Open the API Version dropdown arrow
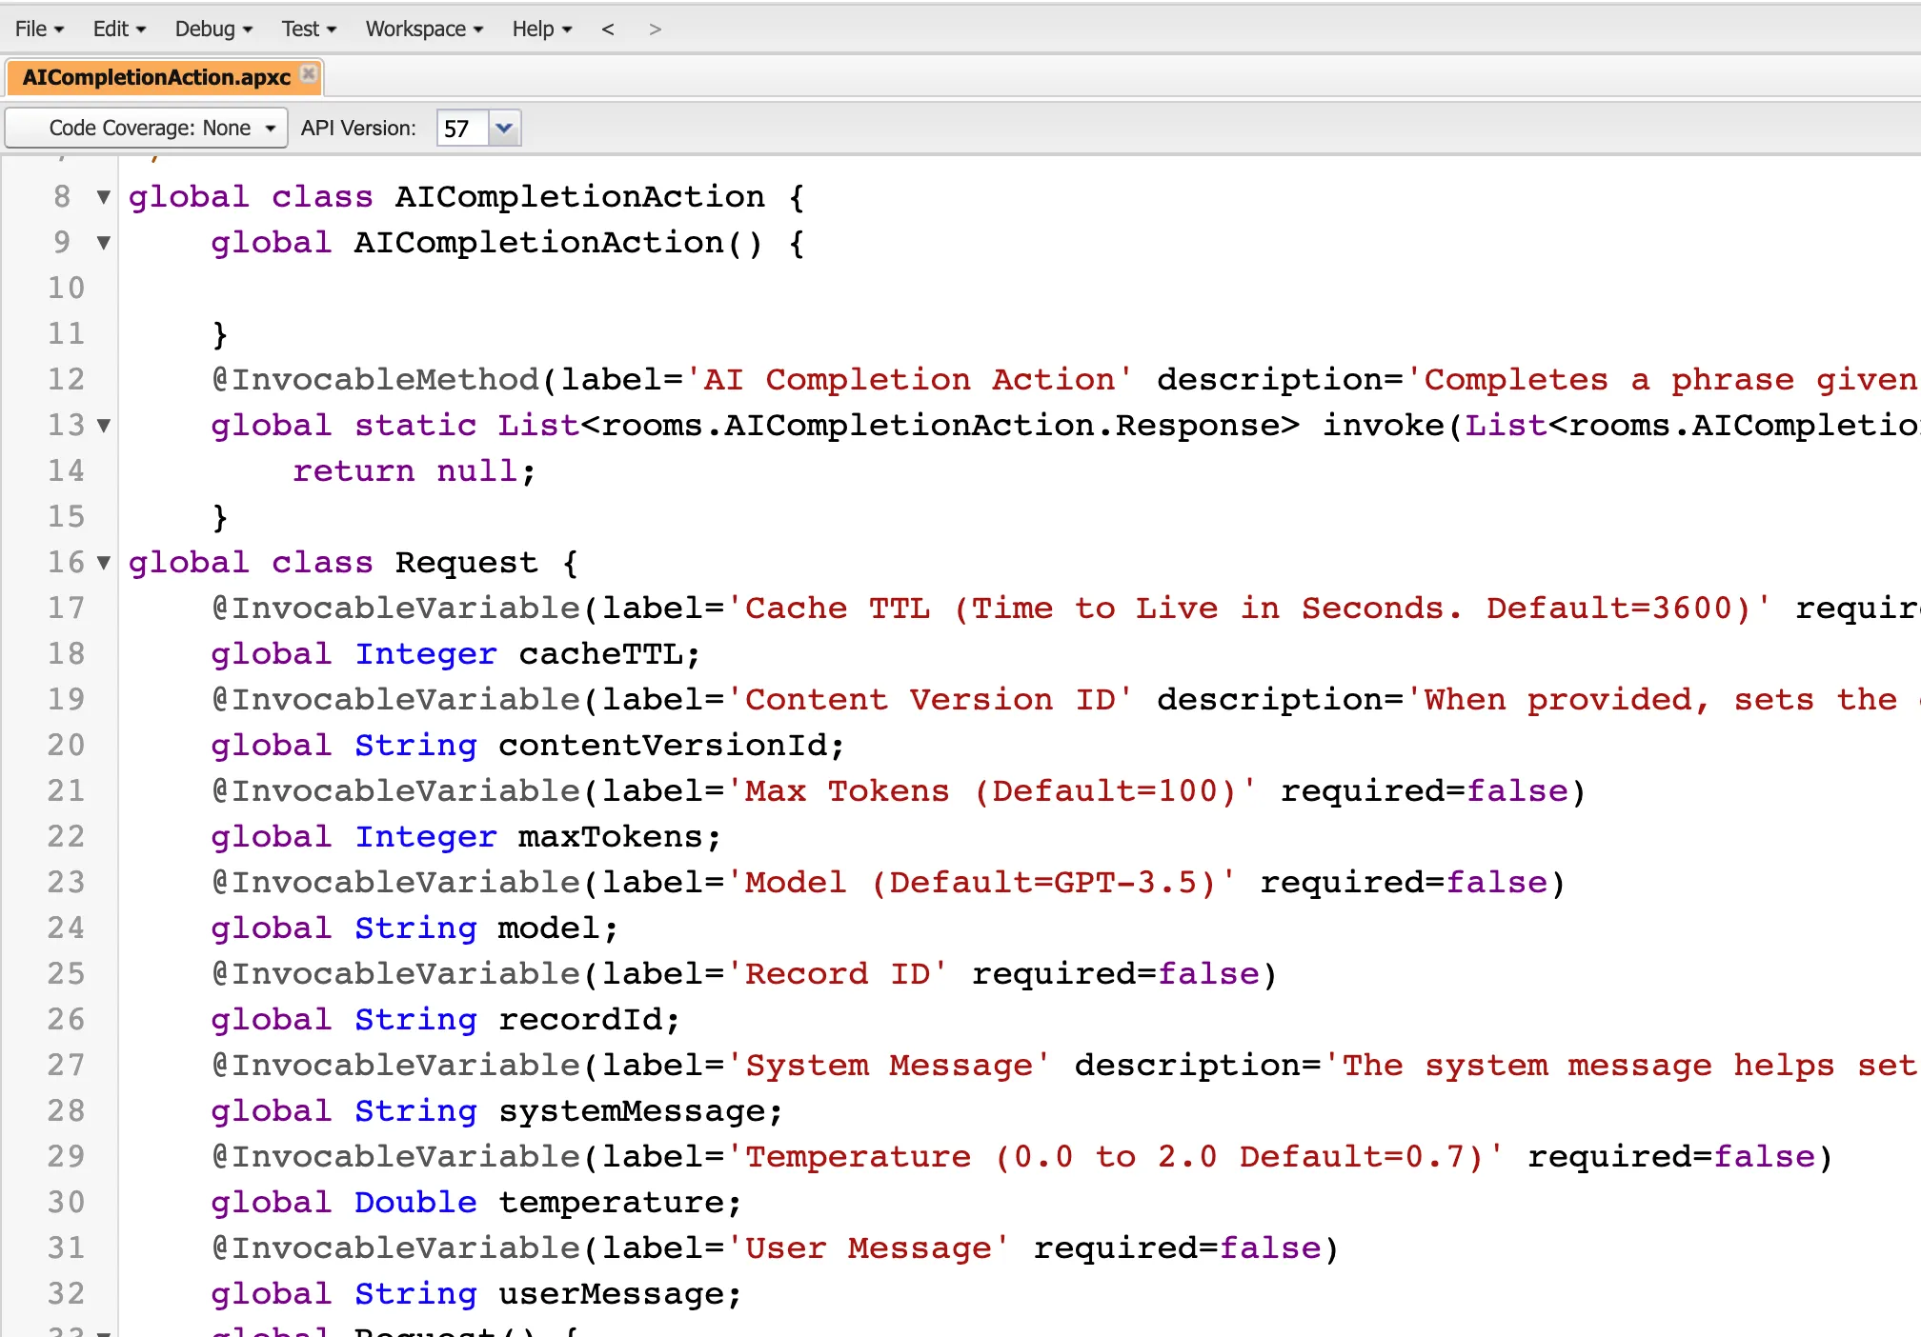Screen dimensions: 1921x1337 (504, 128)
